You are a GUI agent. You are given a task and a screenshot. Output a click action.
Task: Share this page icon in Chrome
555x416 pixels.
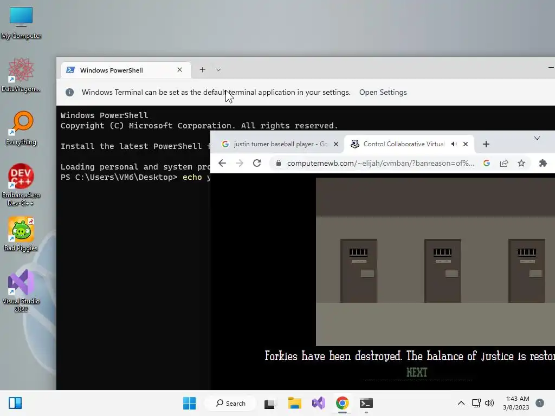[x=504, y=163]
